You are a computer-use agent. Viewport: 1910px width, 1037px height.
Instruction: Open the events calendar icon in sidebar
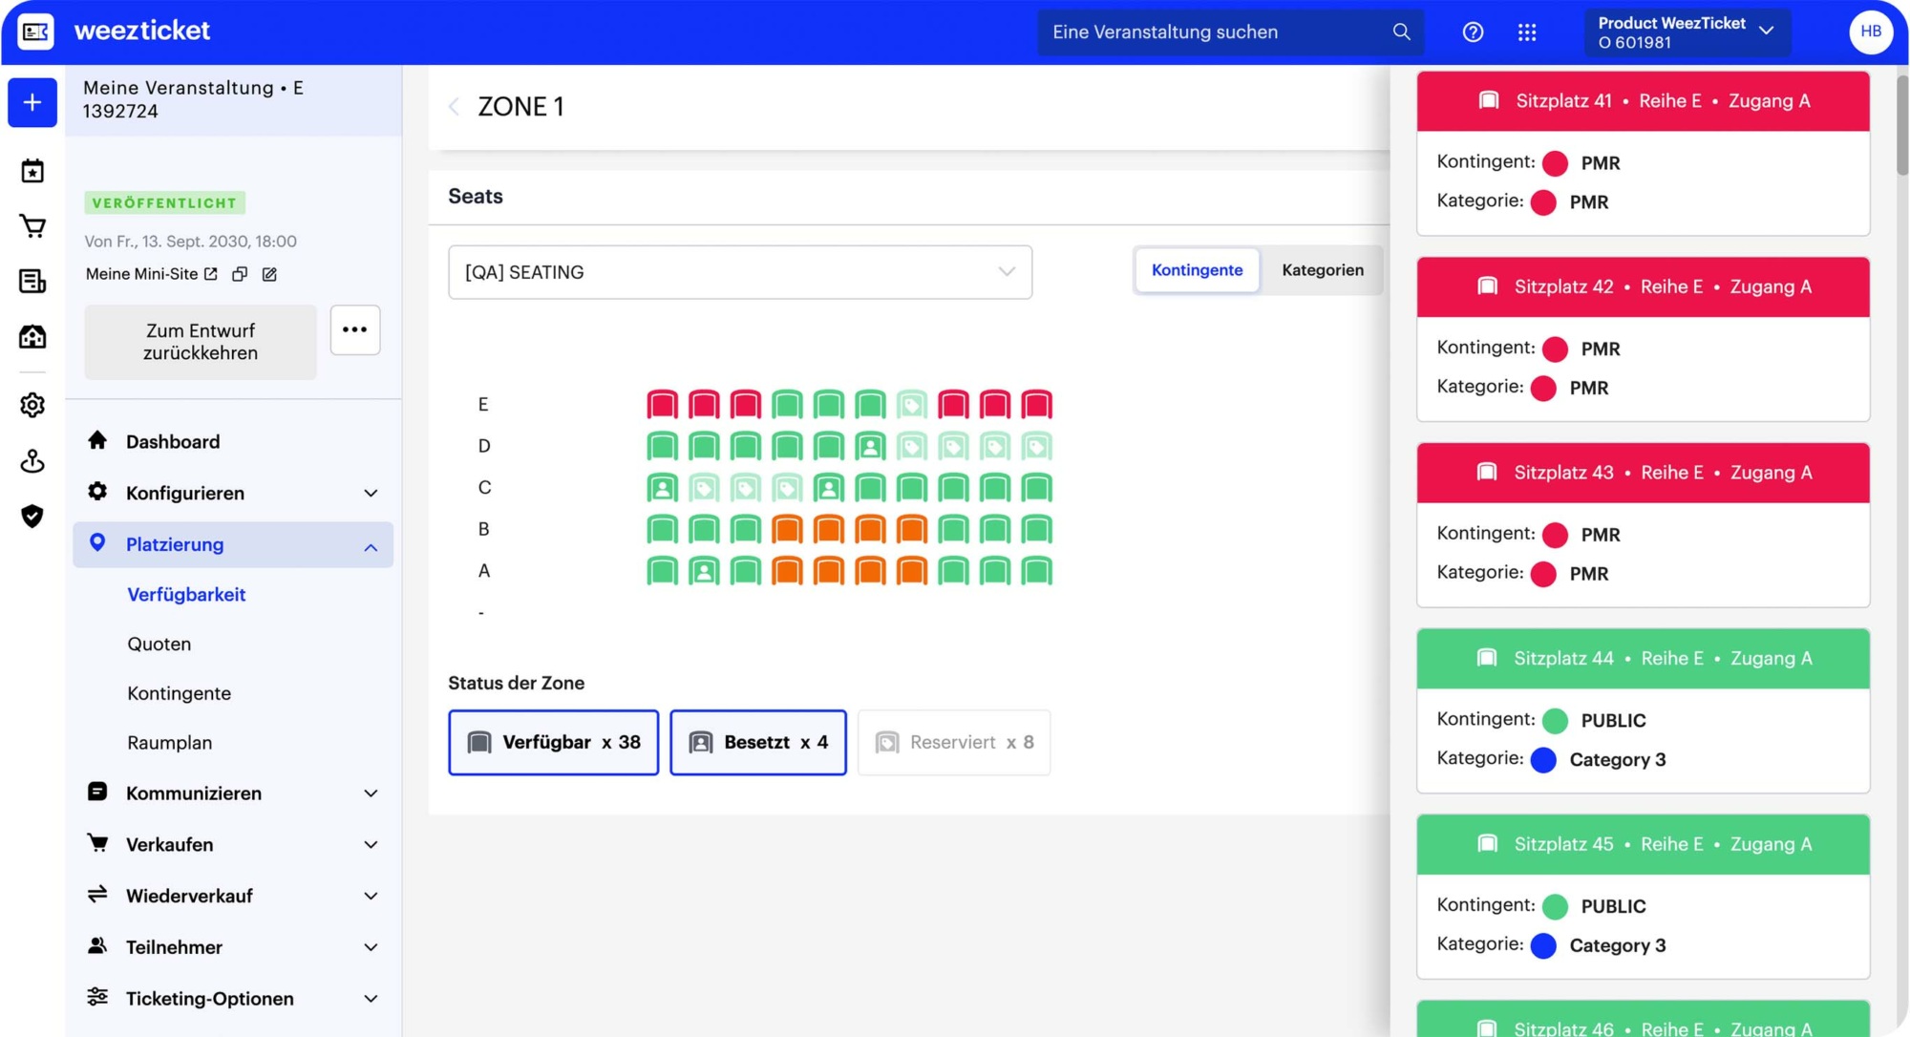pyautogui.click(x=32, y=170)
